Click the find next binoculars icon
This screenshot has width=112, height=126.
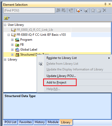point(64,10)
